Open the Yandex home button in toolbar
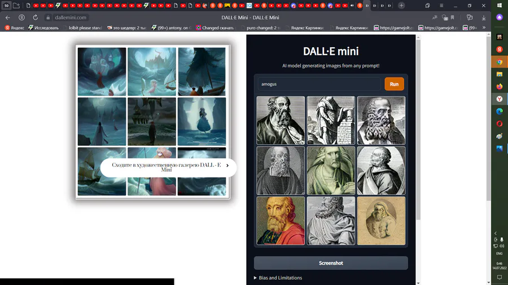The width and height of the screenshot is (508, 285). click(21, 17)
